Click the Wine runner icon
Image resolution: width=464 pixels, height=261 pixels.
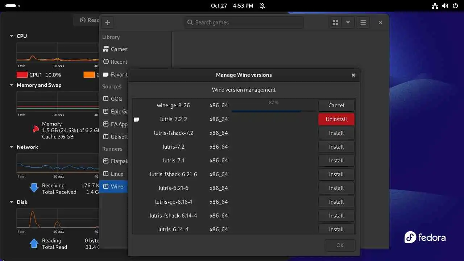(106, 186)
